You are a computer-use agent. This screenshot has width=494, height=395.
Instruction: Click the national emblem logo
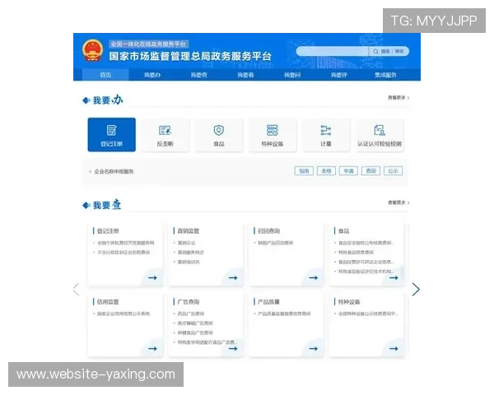(x=92, y=50)
